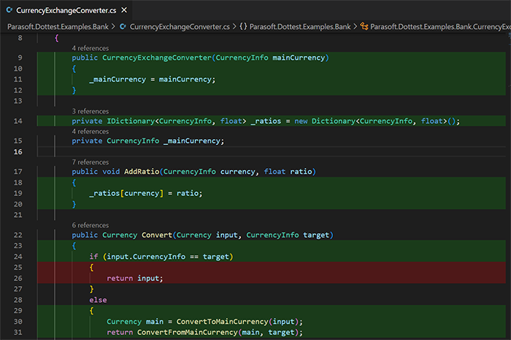Click the _ratios field name on line 14
This screenshot has height=340, width=511.
click(x=266, y=121)
